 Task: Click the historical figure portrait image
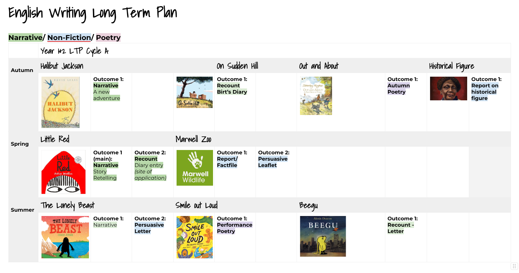click(x=448, y=89)
